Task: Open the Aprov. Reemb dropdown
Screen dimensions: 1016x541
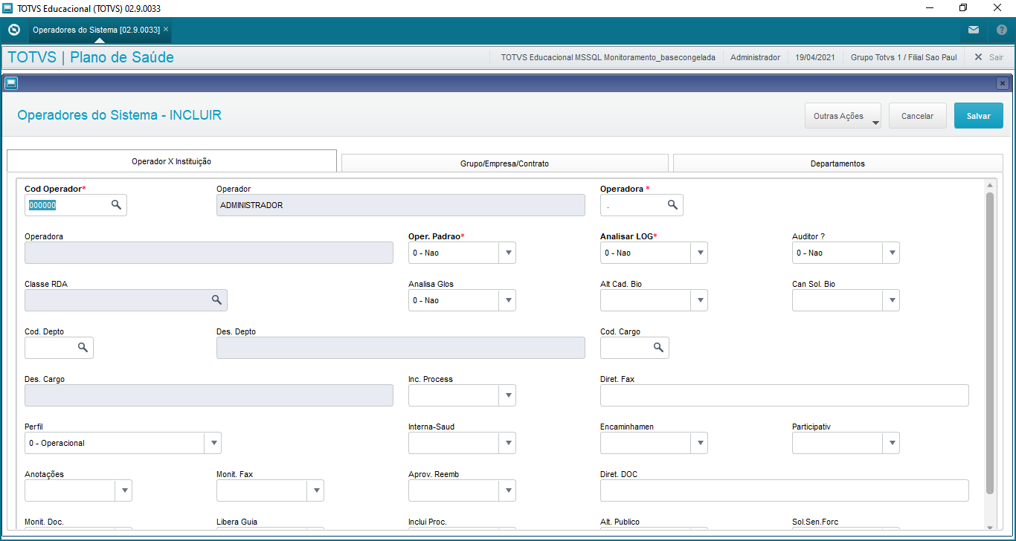Action: pyautogui.click(x=509, y=490)
